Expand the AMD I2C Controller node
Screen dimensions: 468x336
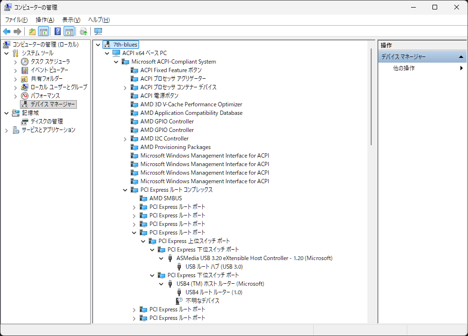[x=125, y=139]
